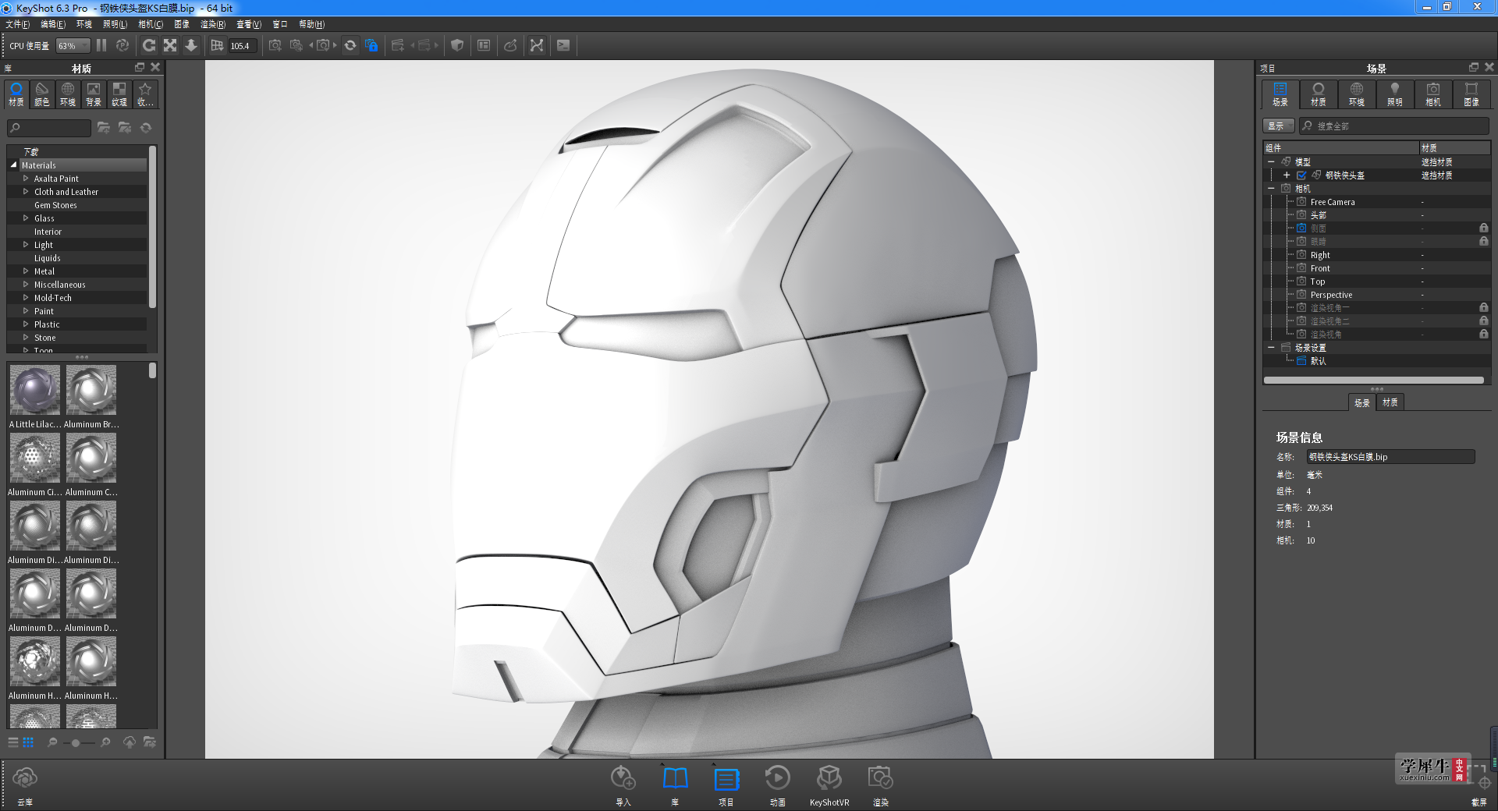Expand the Axalta Paint folder
This screenshot has height=811, width=1498.
[26, 179]
